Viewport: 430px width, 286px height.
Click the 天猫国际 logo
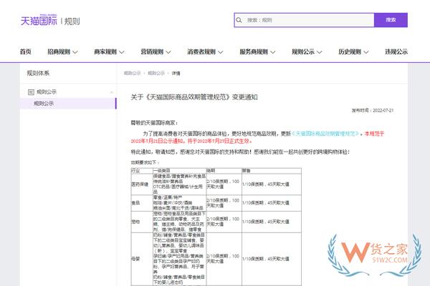click(x=39, y=21)
